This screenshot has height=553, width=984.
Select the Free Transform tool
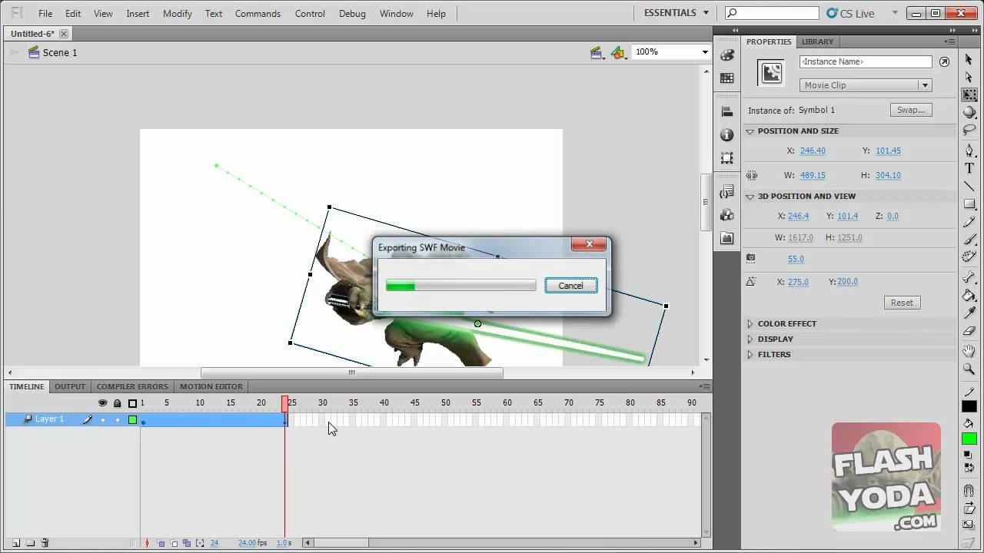tap(969, 95)
